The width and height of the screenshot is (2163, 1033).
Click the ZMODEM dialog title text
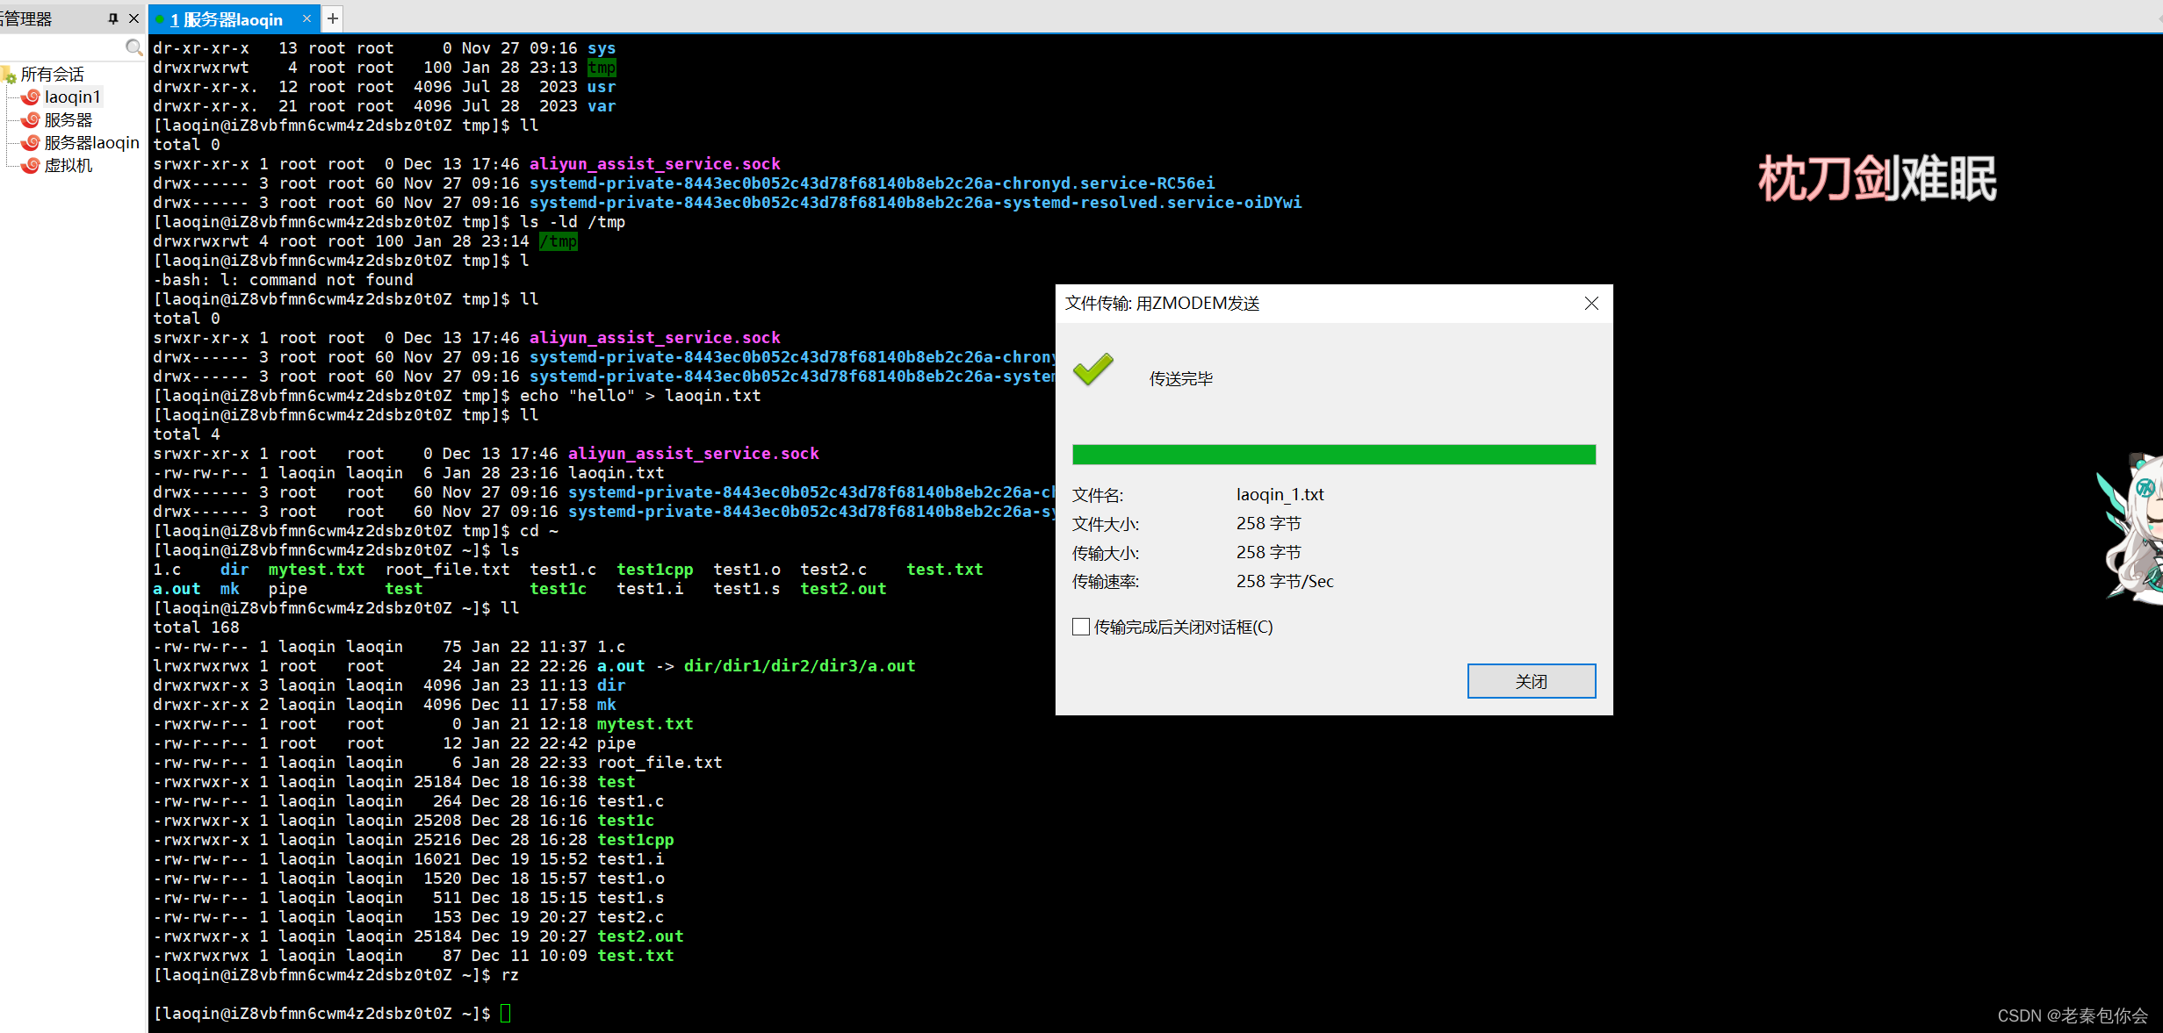(1162, 303)
